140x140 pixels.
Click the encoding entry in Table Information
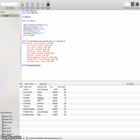pyautogui.click(x=7, y=131)
